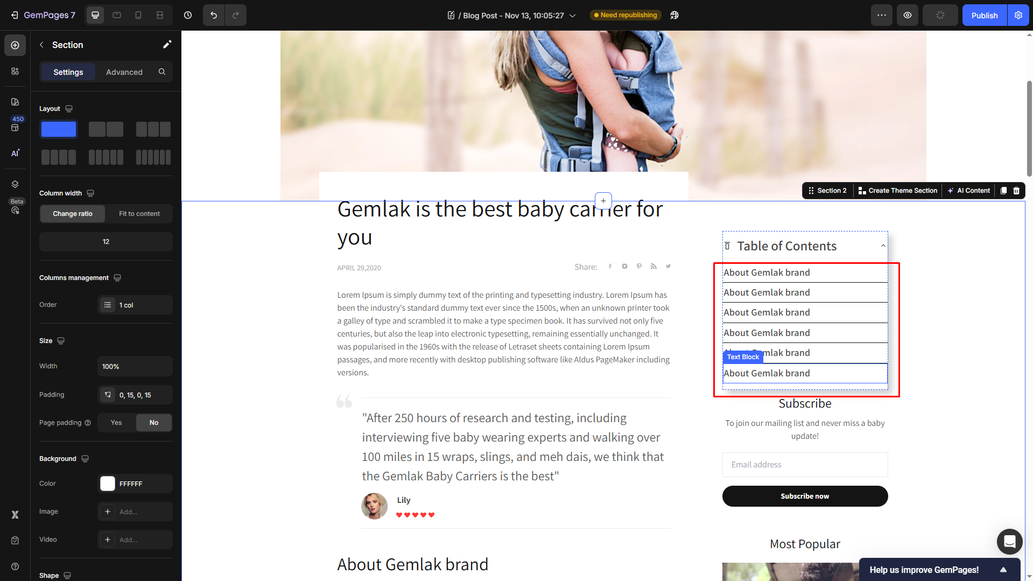The width and height of the screenshot is (1033, 581).
Task: Expand the blog post title dropdown arrow
Action: [x=572, y=16]
